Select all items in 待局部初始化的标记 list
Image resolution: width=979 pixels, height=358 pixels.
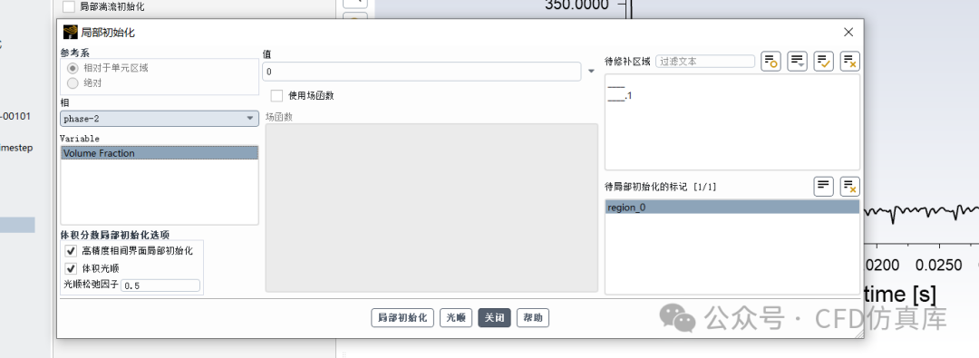point(823,186)
